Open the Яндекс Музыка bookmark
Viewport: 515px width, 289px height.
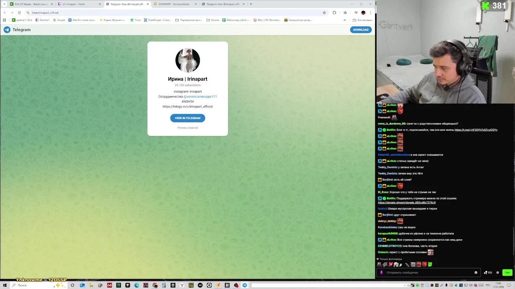(112, 20)
